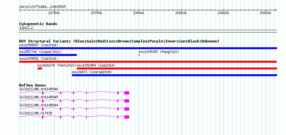Viewport: 286px width, 135px height.
Task: Click the RefSeq Genes track title
Action: point(33,85)
